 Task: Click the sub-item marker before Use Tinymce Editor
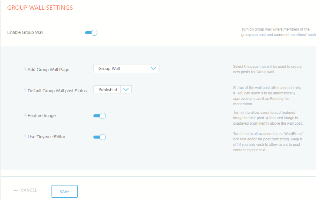(25, 136)
